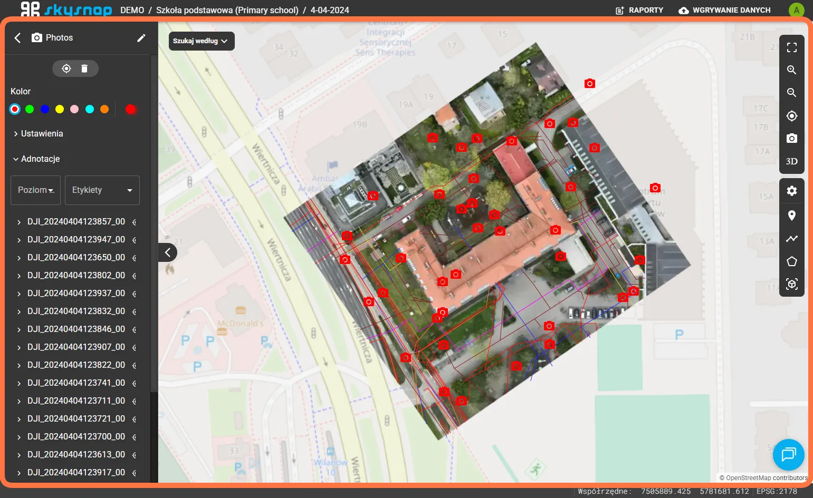Zoom out on the map
Viewport: 813px width, 498px height.
click(791, 93)
